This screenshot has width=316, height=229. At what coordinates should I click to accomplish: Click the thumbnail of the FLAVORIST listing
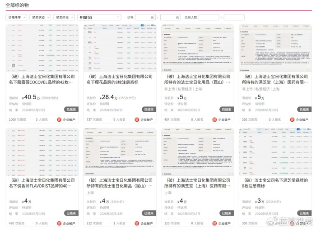[42, 152]
